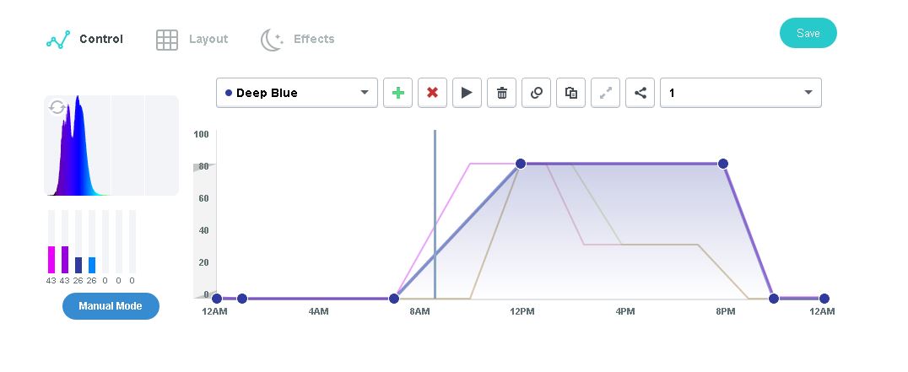Open the dropdown showing 1
The image size is (908, 372).
(741, 93)
